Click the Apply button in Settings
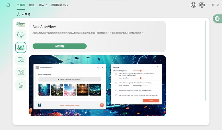This screenshot has width=222, height=130. click(x=151, y=101)
